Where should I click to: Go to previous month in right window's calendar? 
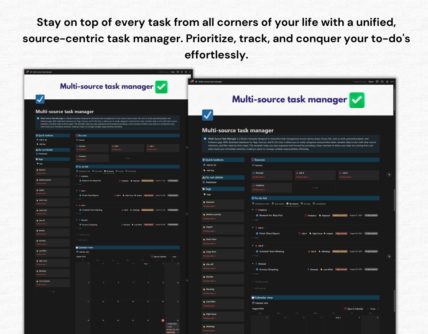click(368, 309)
